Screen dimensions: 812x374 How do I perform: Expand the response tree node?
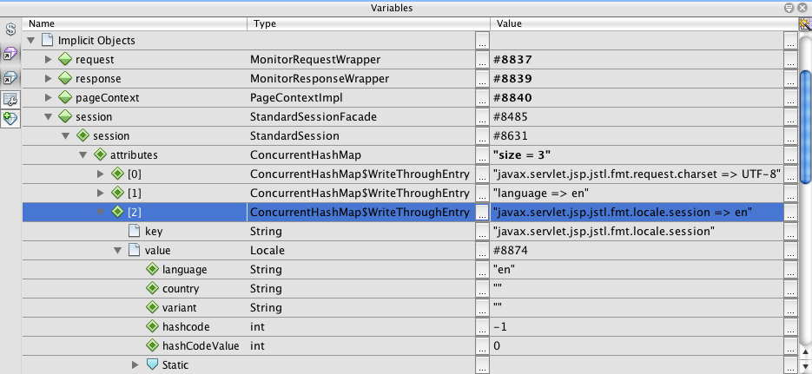[x=49, y=79]
